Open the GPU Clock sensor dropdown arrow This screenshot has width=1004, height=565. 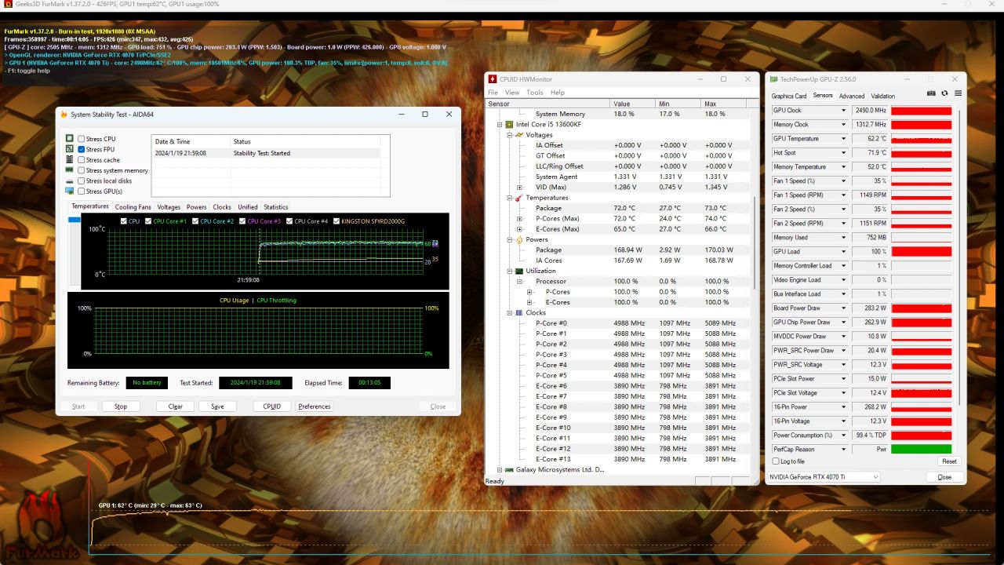click(844, 111)
